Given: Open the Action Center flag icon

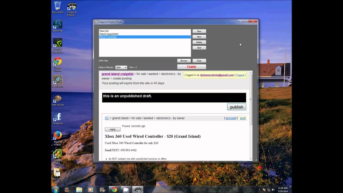Looking at the screenshot, I should coord(264,190).
